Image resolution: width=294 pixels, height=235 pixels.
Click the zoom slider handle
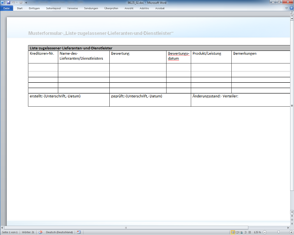[278, 232]
